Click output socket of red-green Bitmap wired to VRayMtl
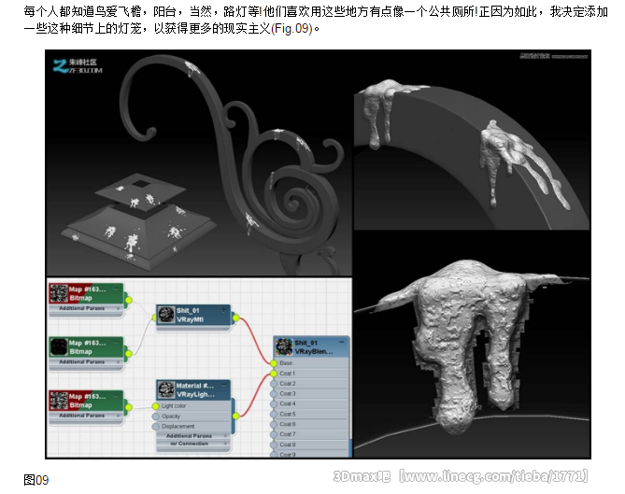Viewport: 625px width, 494px height. pyautogui.click(x=129, y=300)
